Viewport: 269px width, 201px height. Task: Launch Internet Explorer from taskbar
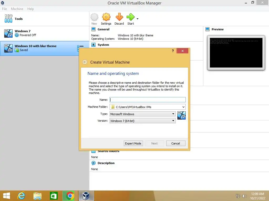[21, 196]
